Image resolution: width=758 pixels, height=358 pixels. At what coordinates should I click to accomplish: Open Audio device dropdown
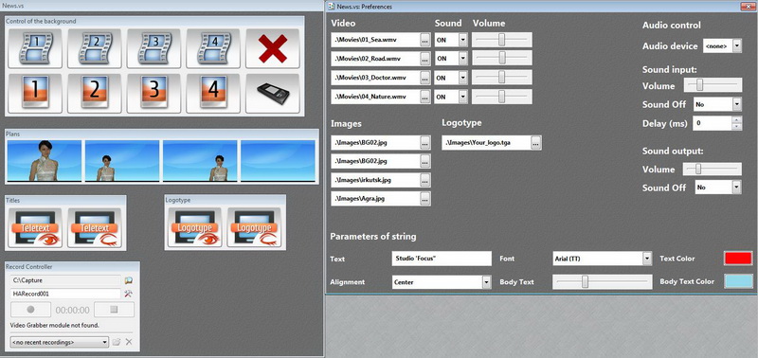click(722, 46)
